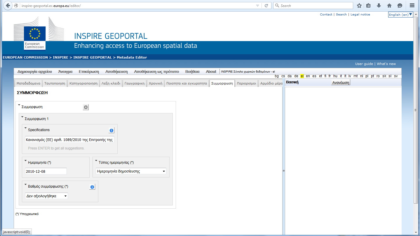Open the Βοήθεια menu
The height and width of the screenshot is (236, 420).
point(192,72)
